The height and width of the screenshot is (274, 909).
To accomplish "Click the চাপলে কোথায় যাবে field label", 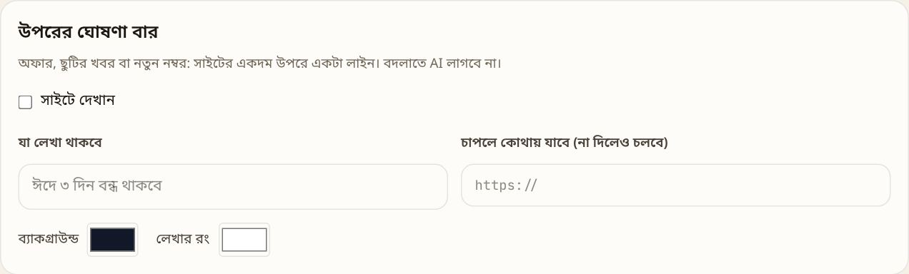I will tap(565, 143).
